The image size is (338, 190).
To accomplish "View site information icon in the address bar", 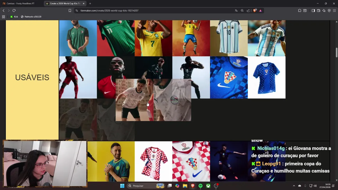I will point(77,11).
